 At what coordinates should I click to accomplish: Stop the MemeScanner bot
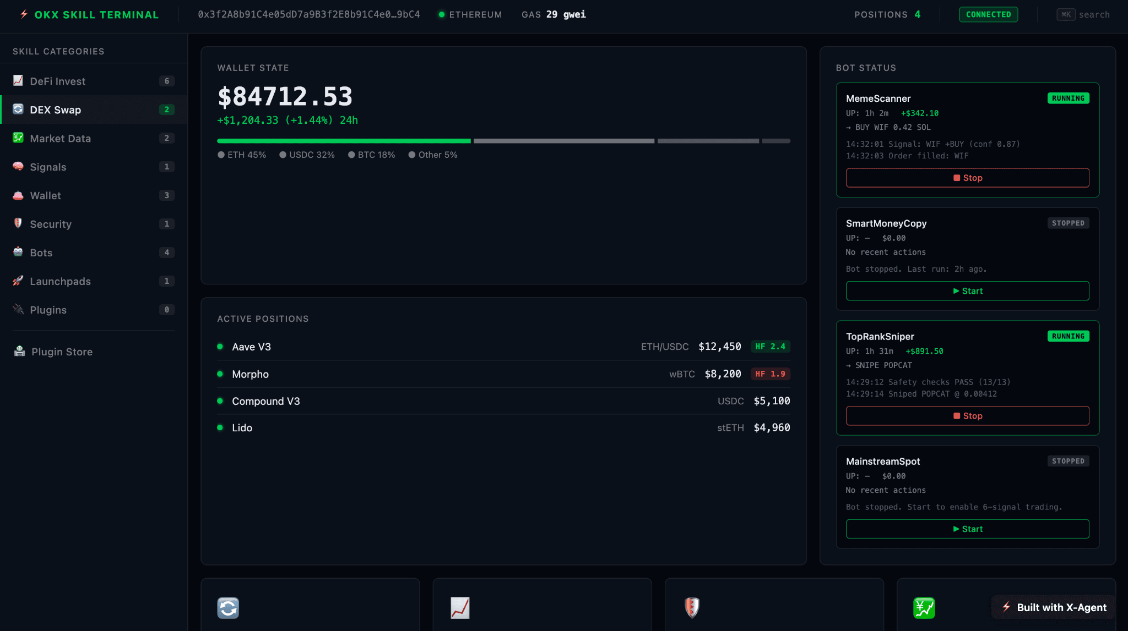[x=967, y=178]
